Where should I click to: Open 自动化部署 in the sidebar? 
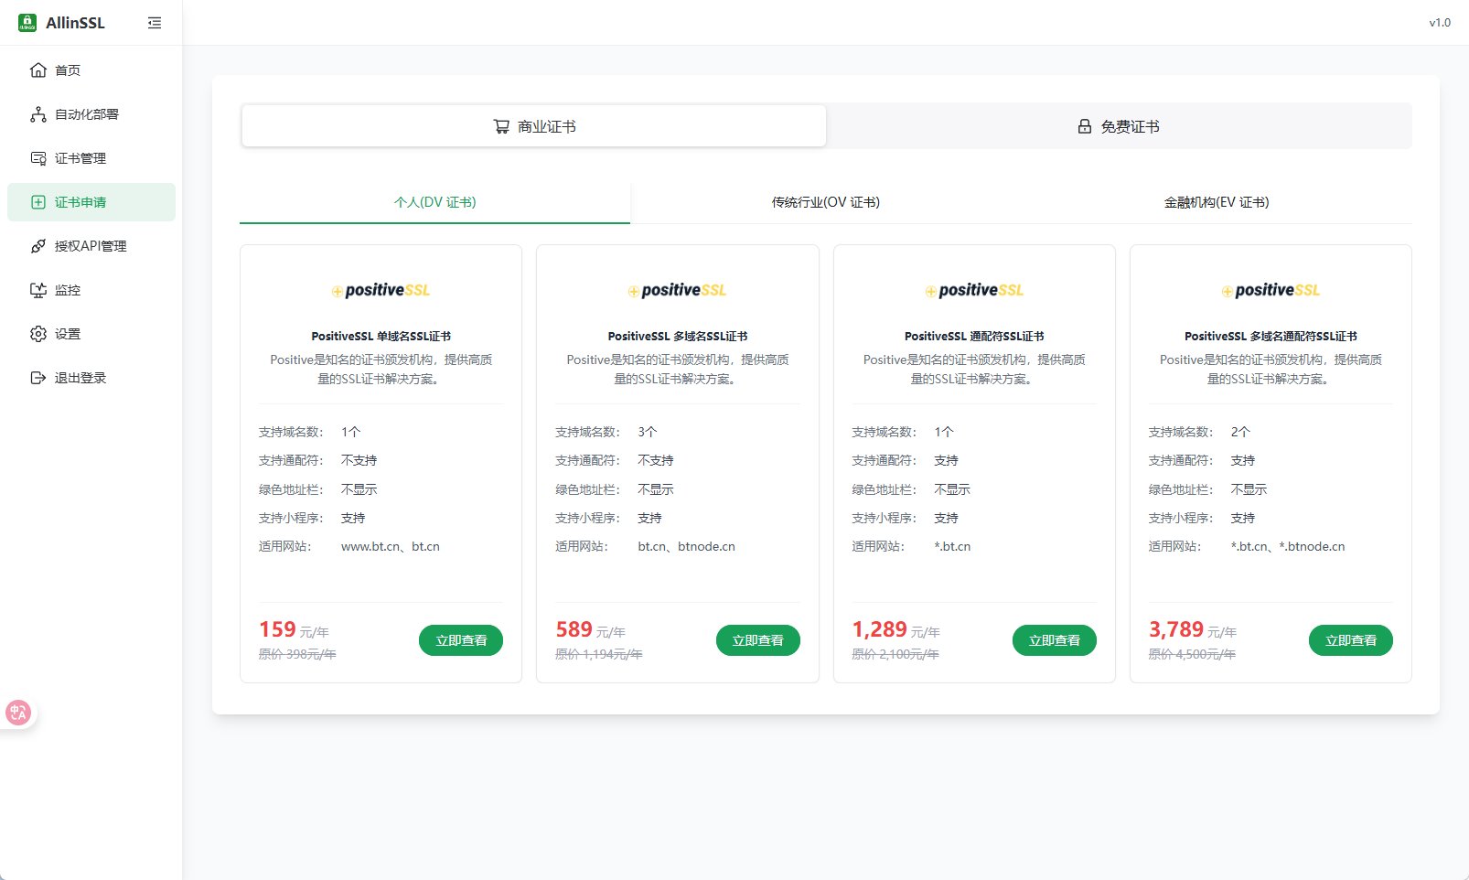(x=91, y=114)
